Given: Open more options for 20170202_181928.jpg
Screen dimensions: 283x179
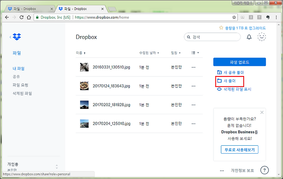Looking at the screenshot, I should (193, 105).
